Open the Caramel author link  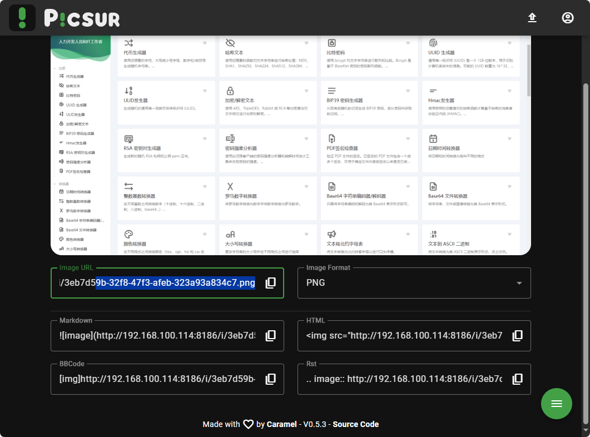pos(281,424)
